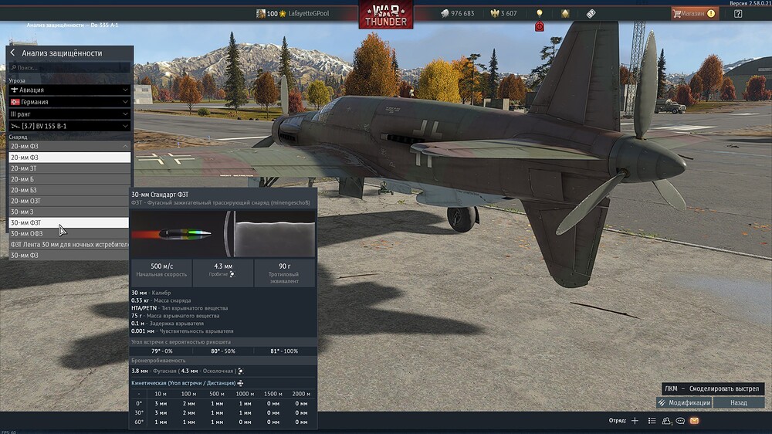Click the gold diamond premium icon

[x=565, y=13]
